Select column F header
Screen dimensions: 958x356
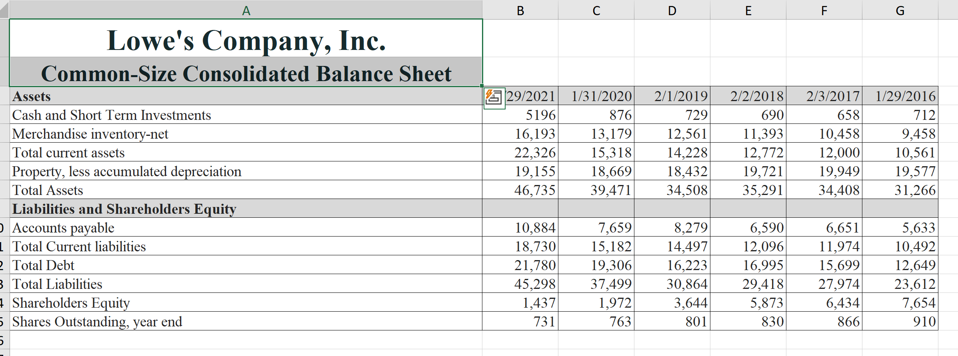[824, 10]
